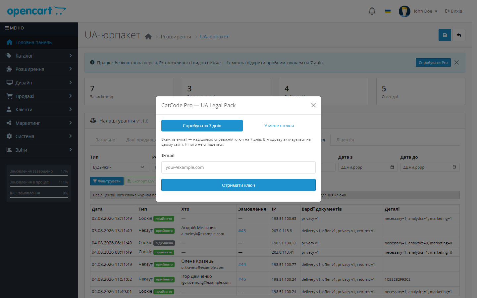Open the Тип dropdown set to Будь-який

click(120, 167)
